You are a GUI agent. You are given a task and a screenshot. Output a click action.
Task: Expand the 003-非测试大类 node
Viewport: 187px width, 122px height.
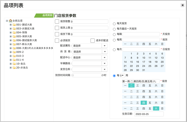click(11, 29)
